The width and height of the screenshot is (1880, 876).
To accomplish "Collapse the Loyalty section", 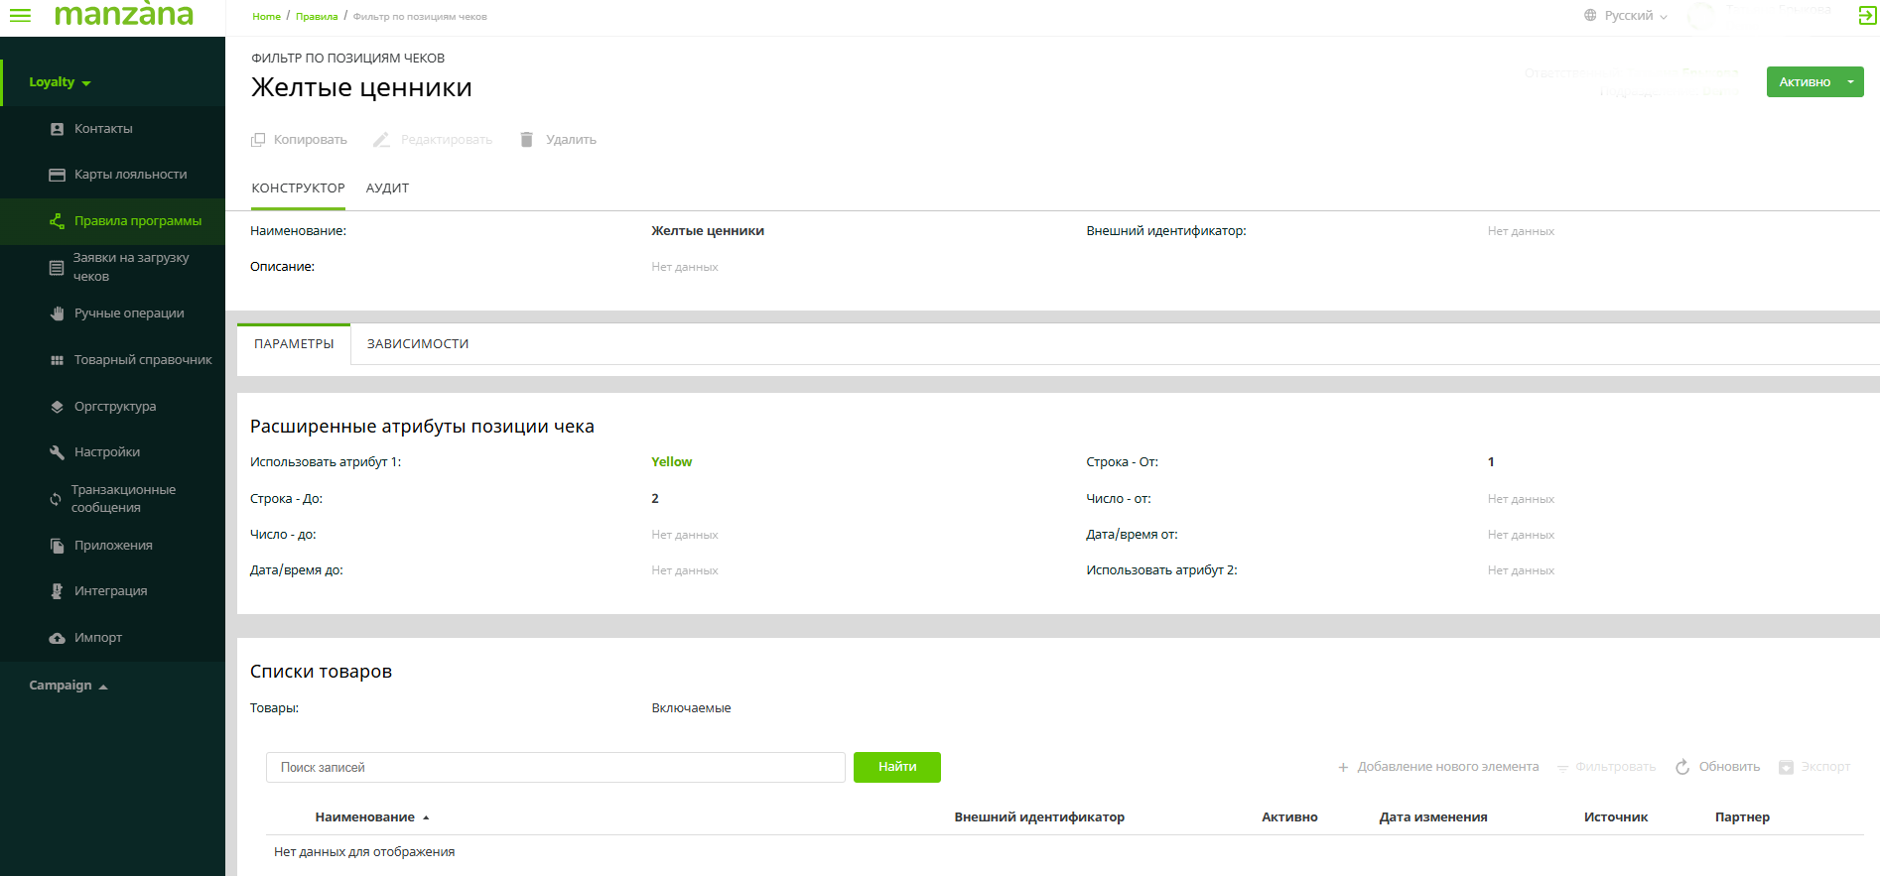I will pyautogui.click(x=60, y=82).
